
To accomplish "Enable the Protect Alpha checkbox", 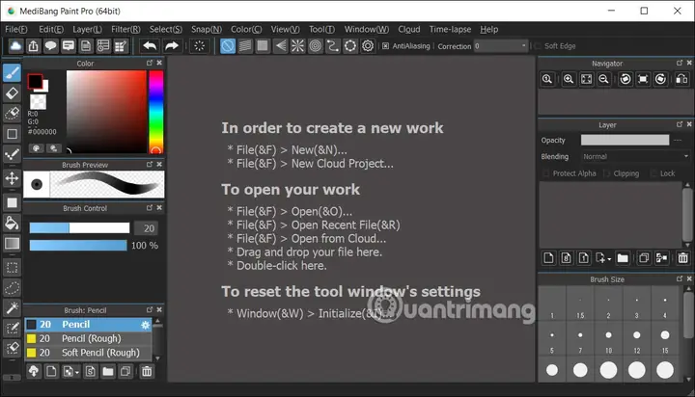I will (x=546, y=173).
